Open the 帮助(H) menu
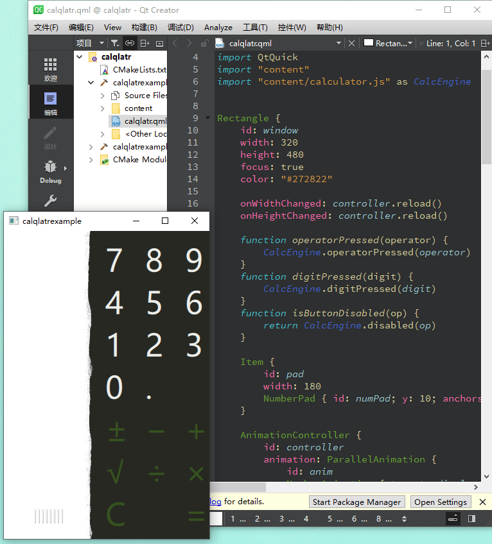Image resolution: width=492 pixels, height=544 pixels. 329,28
